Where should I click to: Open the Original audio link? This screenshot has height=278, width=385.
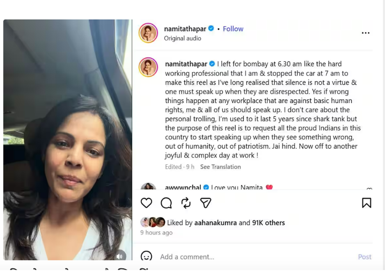(183, 38)
